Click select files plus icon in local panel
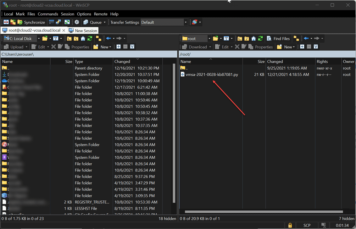This screenshot has height=229, width=356. (x=119, y=47)
